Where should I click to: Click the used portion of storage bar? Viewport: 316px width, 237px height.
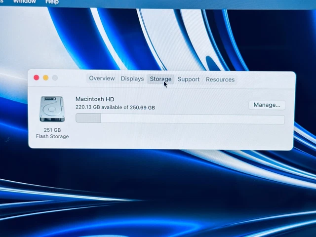click(88, 118)
